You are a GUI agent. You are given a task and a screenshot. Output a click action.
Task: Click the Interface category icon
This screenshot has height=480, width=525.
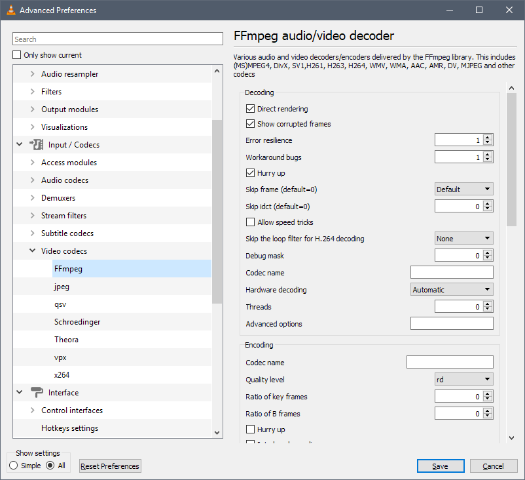(37, 392)
